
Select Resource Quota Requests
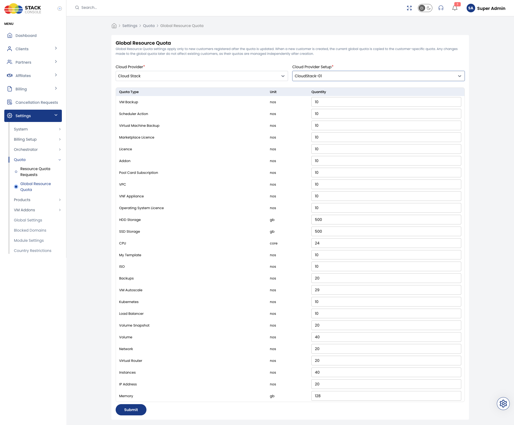point(35,172)
